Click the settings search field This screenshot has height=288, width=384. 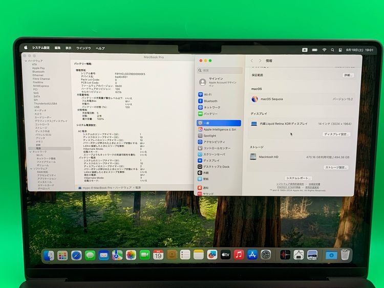(x=220, y=71)
